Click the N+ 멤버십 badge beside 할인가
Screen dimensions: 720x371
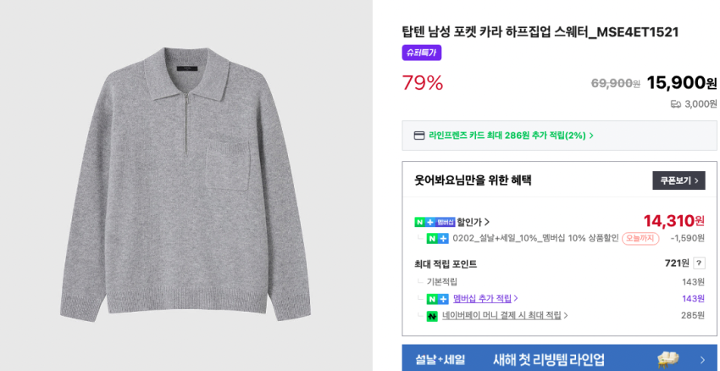(x=435, y=222)
